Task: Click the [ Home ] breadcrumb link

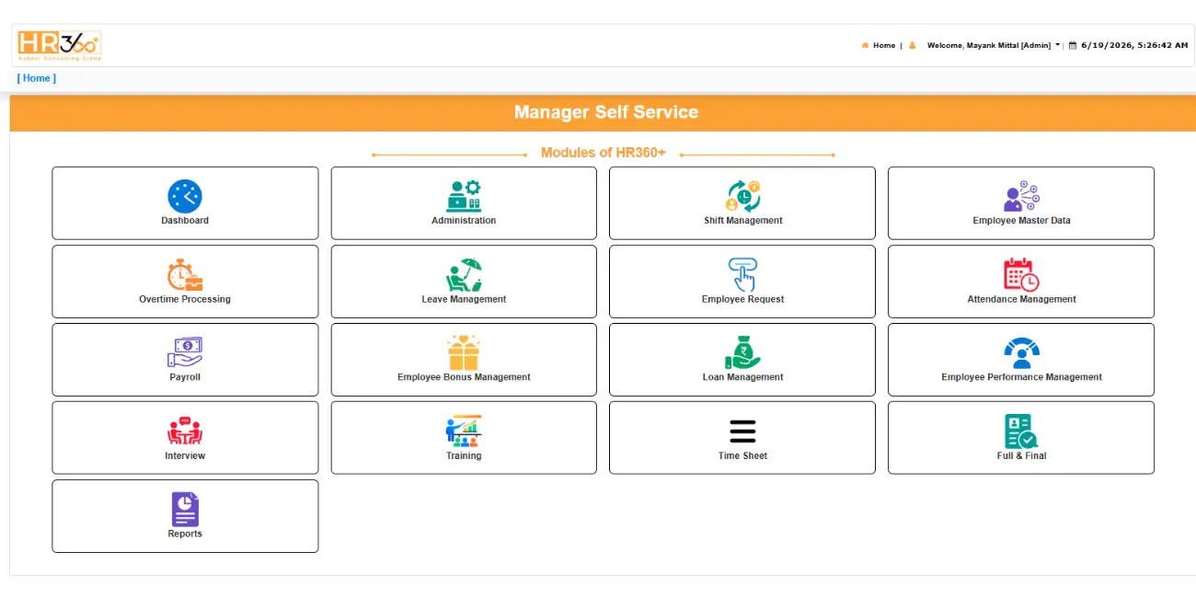Action: [37, 78]
